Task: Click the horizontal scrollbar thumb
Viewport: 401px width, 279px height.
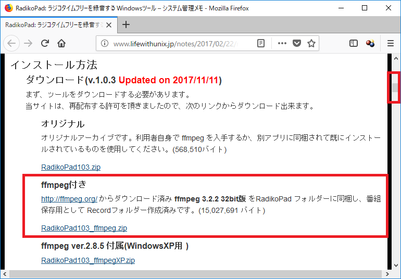Action: click(196, 274)
